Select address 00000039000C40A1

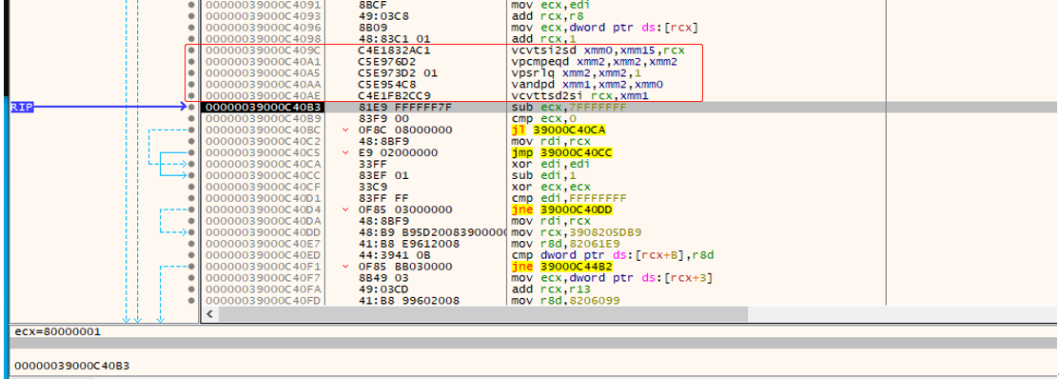coord(264,62)
